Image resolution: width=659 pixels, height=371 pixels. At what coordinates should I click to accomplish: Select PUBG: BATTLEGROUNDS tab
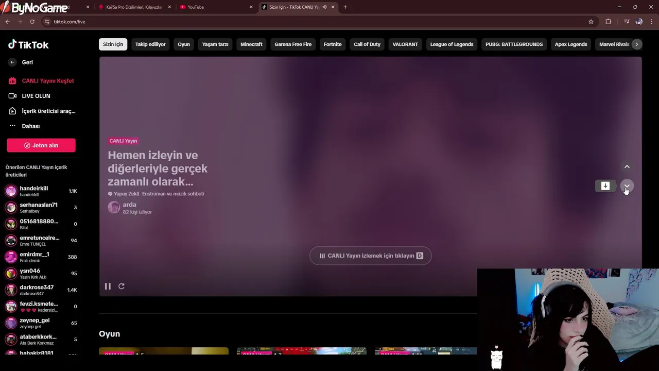click(x=514, y=44)
